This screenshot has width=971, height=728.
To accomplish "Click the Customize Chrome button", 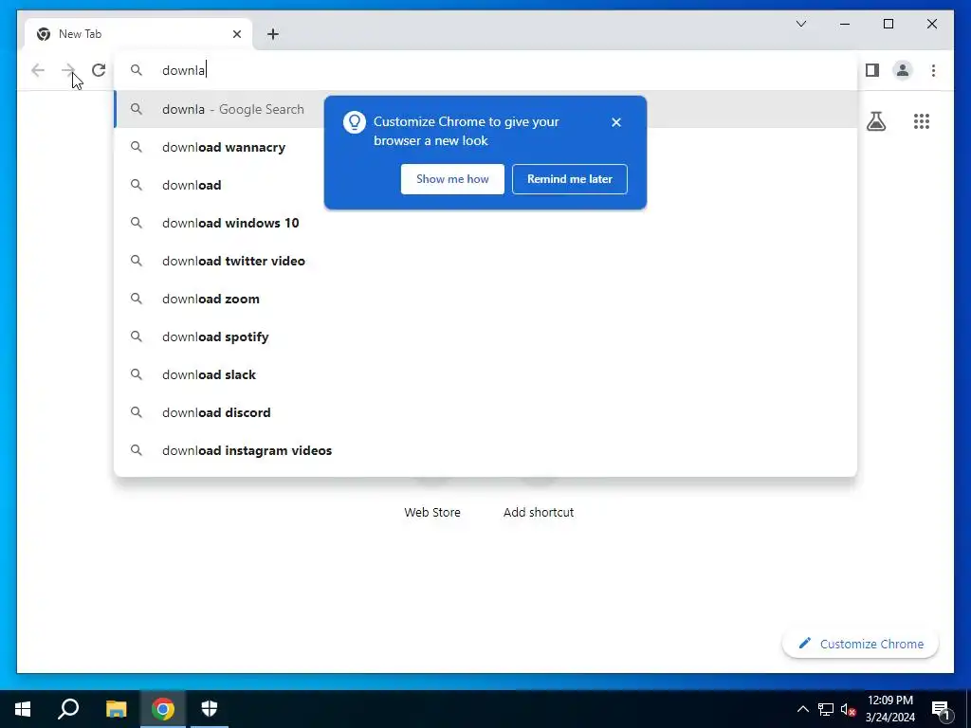I will (860, 644).
